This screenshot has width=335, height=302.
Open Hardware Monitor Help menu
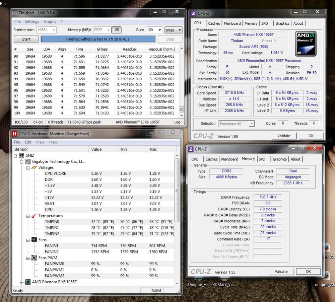(53, 142)
